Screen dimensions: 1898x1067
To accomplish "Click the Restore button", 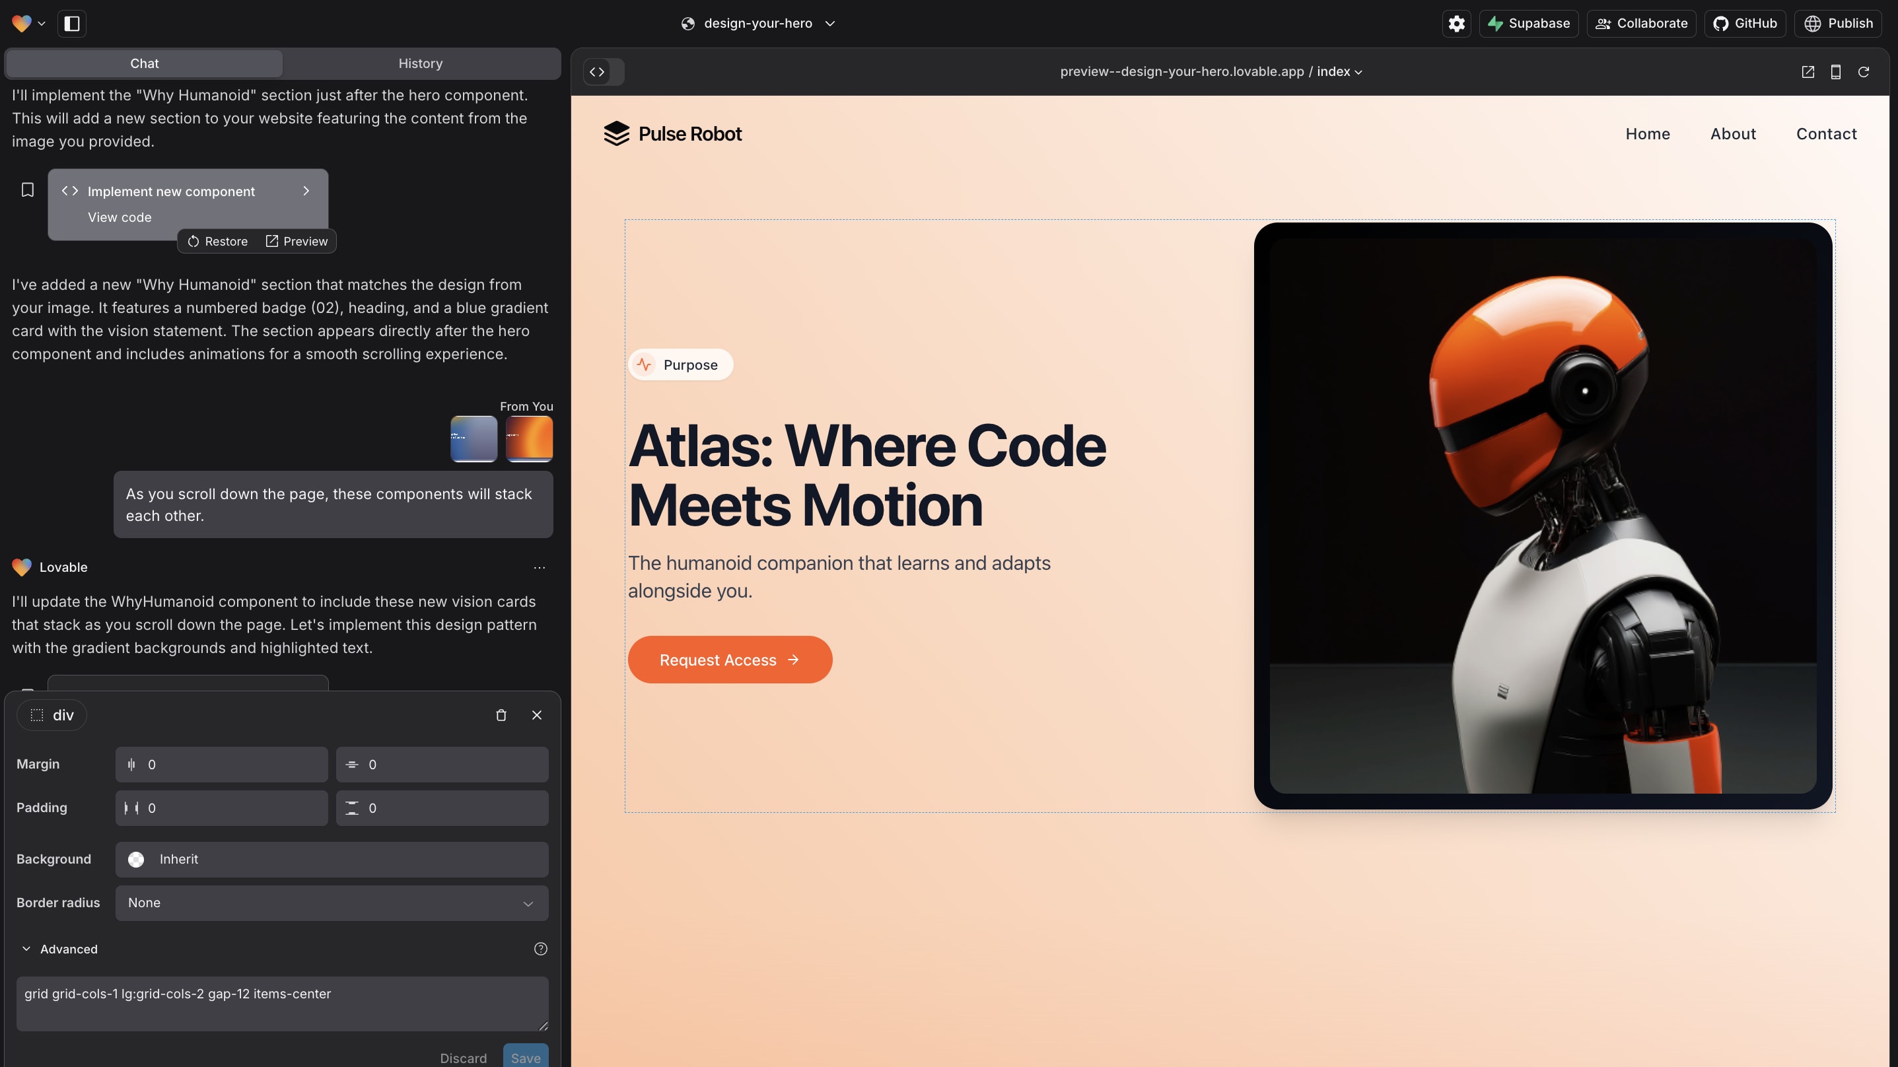I will [217, 241].
